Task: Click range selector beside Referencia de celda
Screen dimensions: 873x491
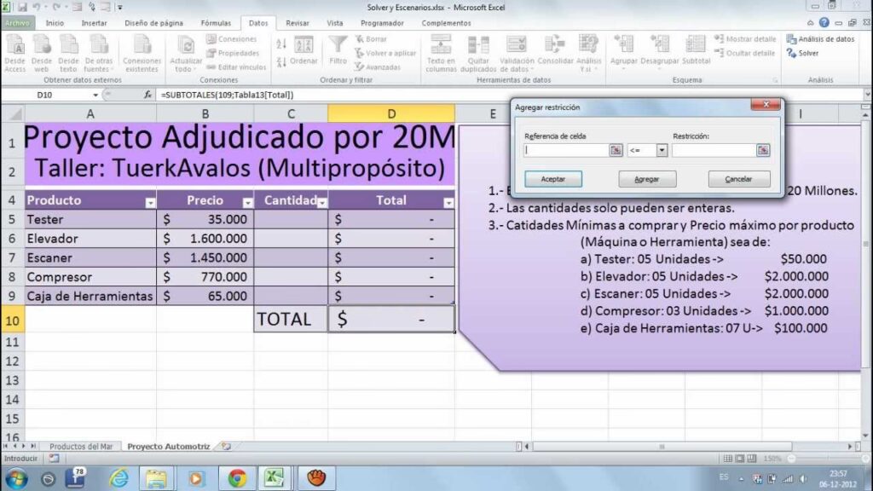Action: click(x=616, y=150)
